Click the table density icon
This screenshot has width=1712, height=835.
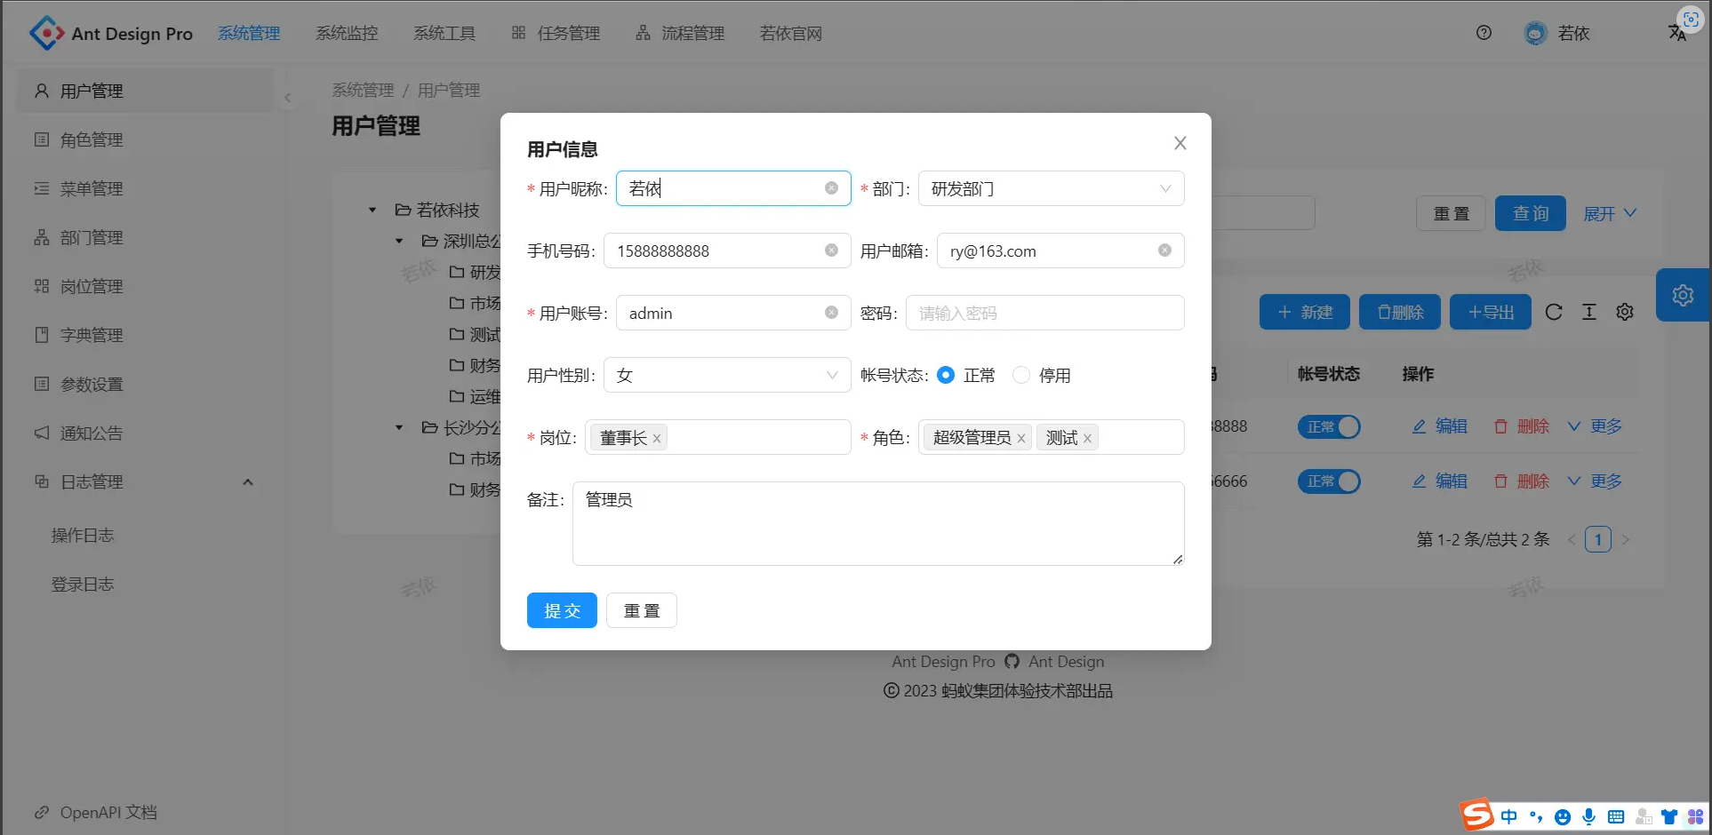point(1589,312)
